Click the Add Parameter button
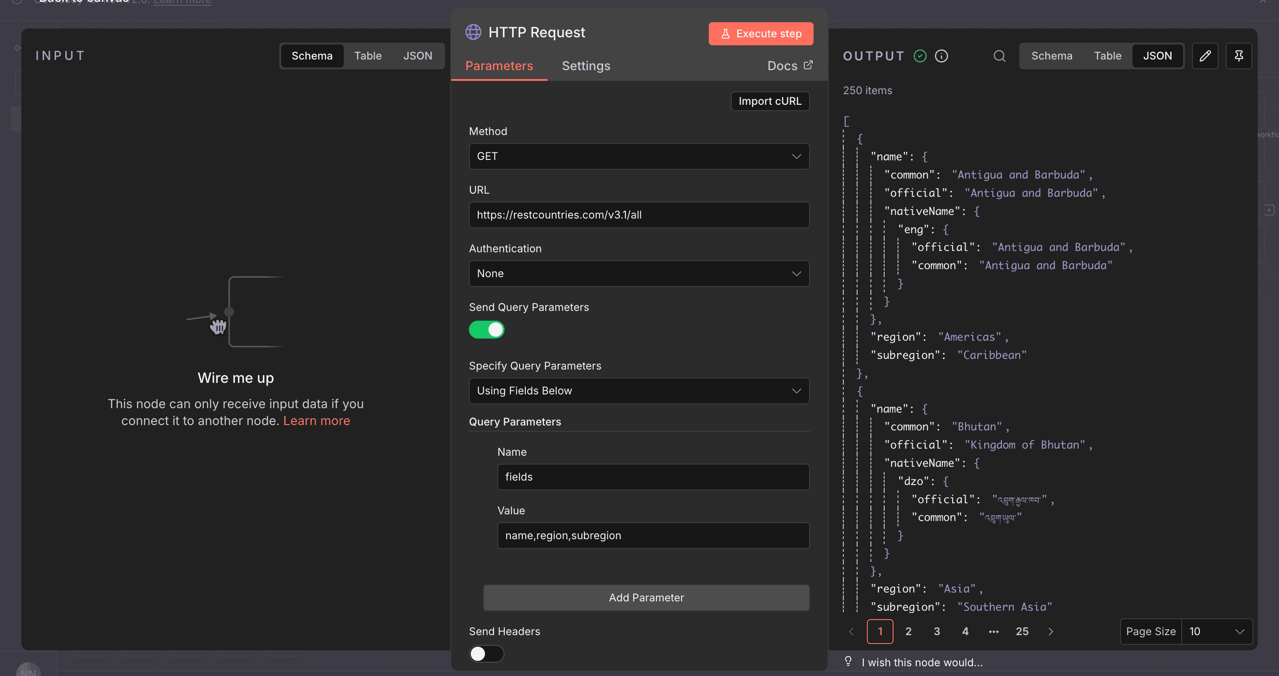Image resolution: width=1279 pixels, height=676 pixels. 646,597
